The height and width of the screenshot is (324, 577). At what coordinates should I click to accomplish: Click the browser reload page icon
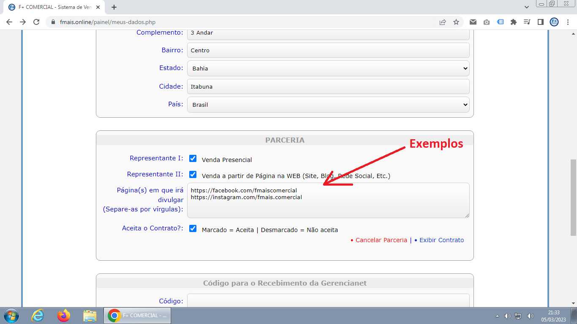(36, 22)
